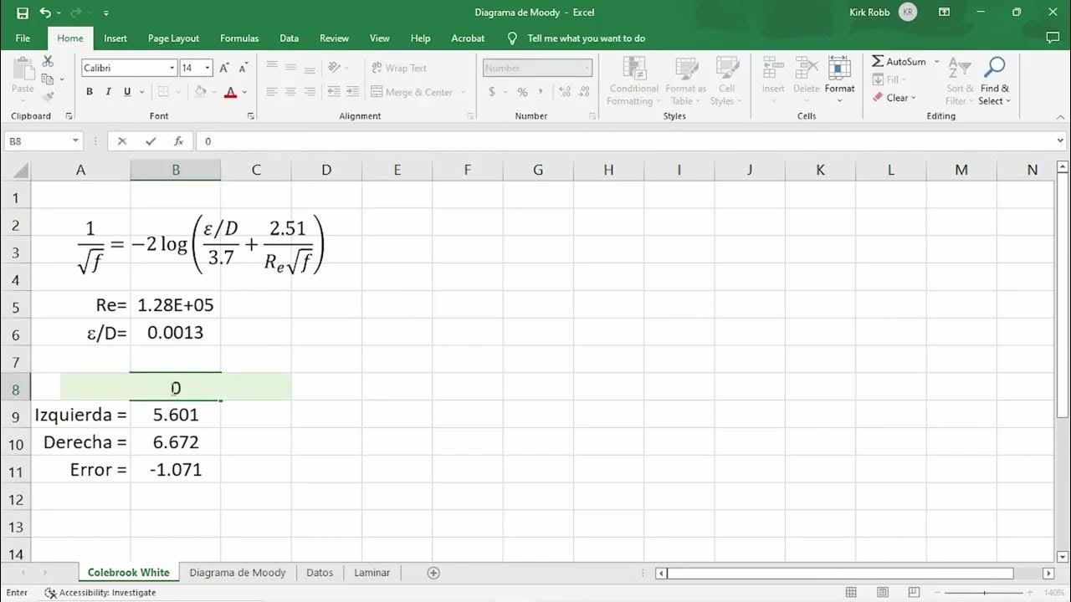The width and height of the screenshot is (1071, 602).
Task: Cancel the formula bar entry with X
Action: pos(122,141)
